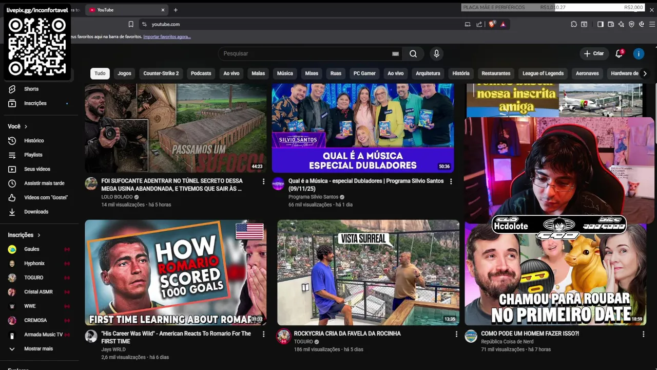Toggle the browser sidebar panel icon
The width and height of the screenshot is (657, 370).
coord(601,24)
